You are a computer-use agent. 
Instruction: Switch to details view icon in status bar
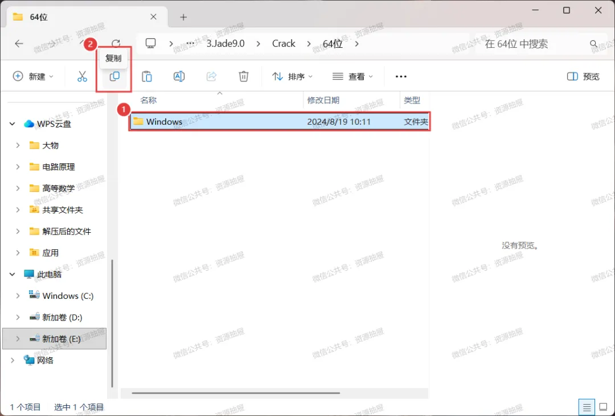coord(587,407)
